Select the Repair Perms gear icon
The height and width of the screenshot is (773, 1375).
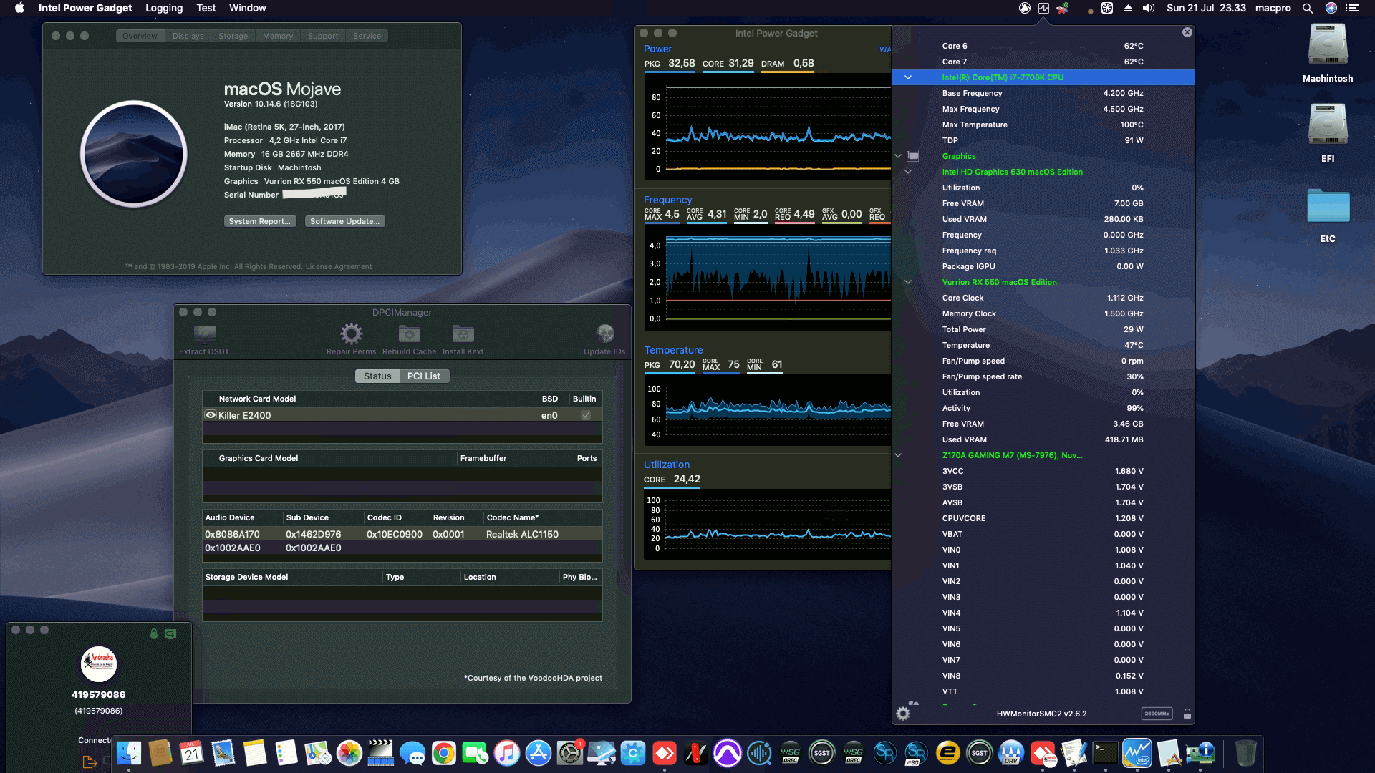click(350, 333)
